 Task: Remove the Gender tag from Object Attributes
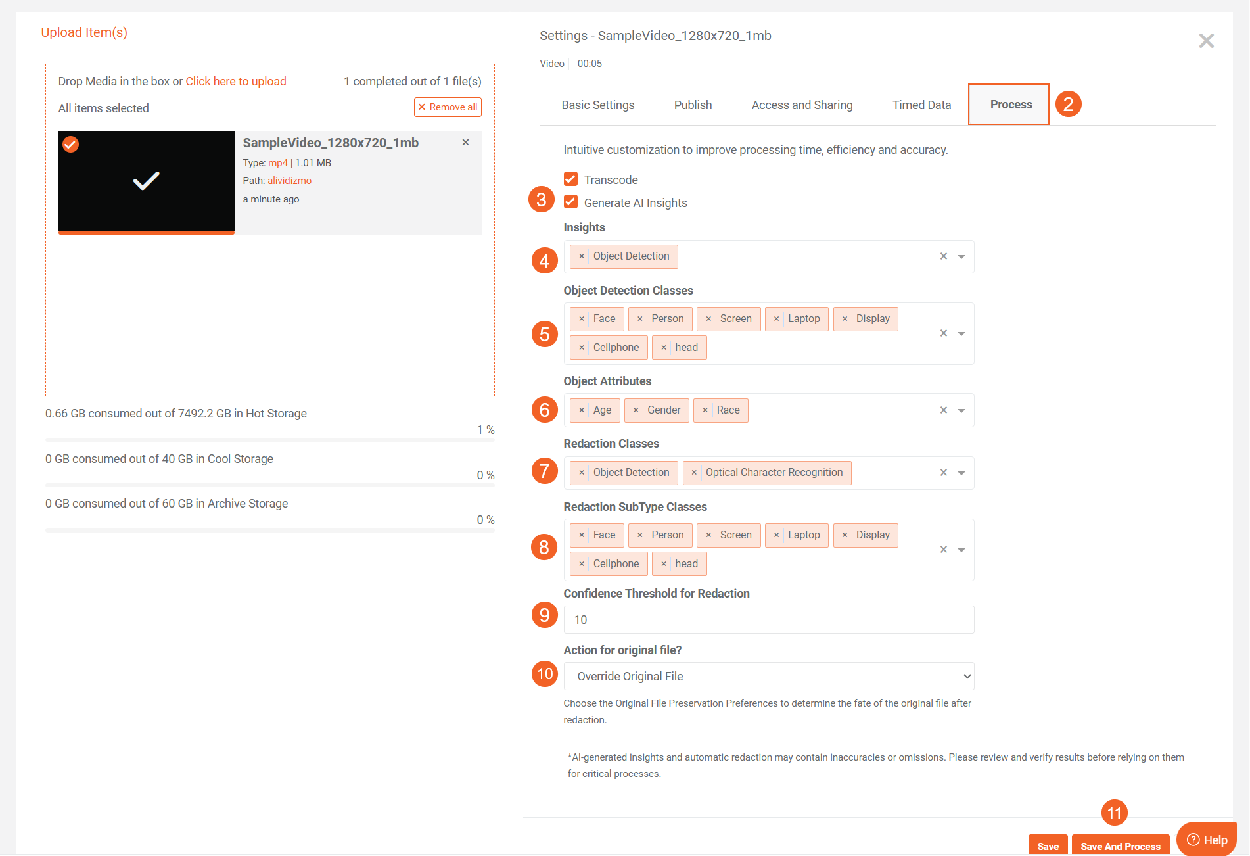(636, 410)
